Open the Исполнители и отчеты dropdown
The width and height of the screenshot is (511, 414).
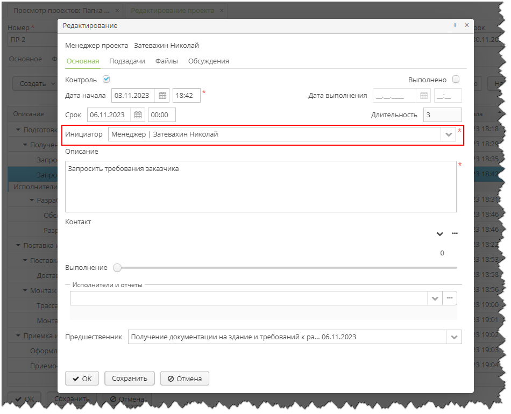435,298
